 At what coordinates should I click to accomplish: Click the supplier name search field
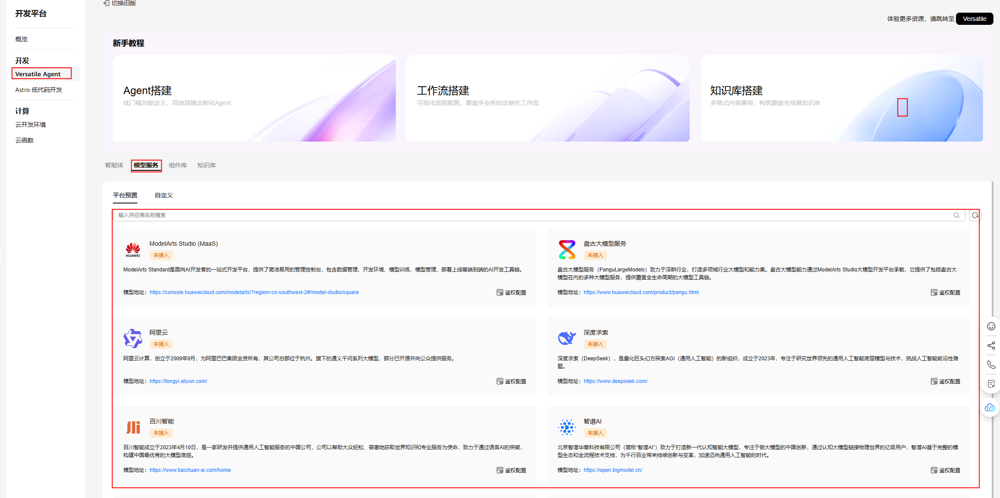tap(523, 215)
